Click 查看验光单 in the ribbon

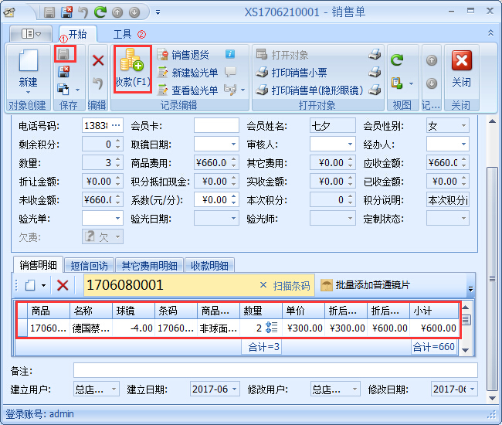pos(188,90)
